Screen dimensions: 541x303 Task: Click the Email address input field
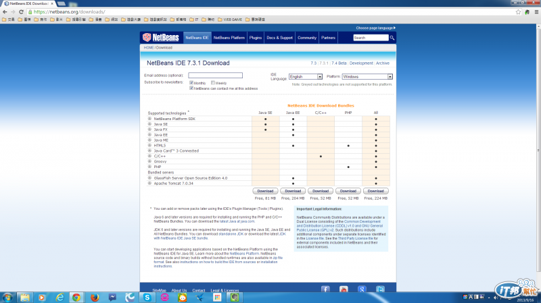coord(215,75)
